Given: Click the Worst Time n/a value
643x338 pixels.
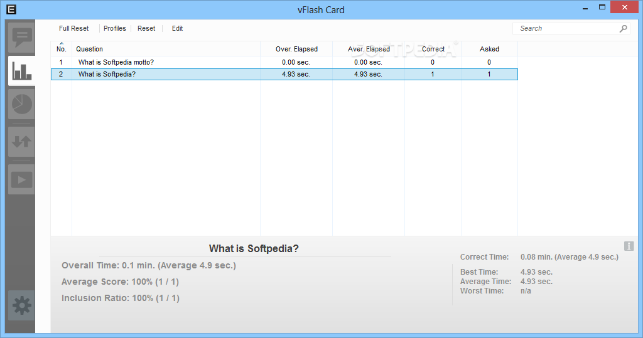Looking at the screenshot, I should [526, 291].
